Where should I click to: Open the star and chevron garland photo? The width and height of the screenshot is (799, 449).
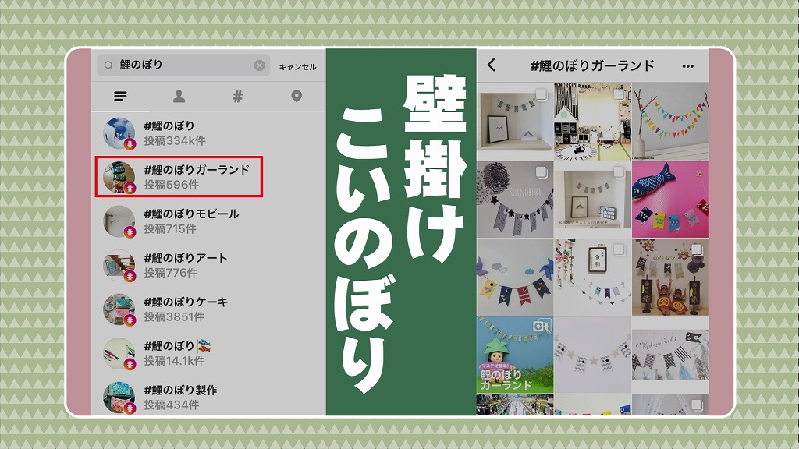(593, 355)
